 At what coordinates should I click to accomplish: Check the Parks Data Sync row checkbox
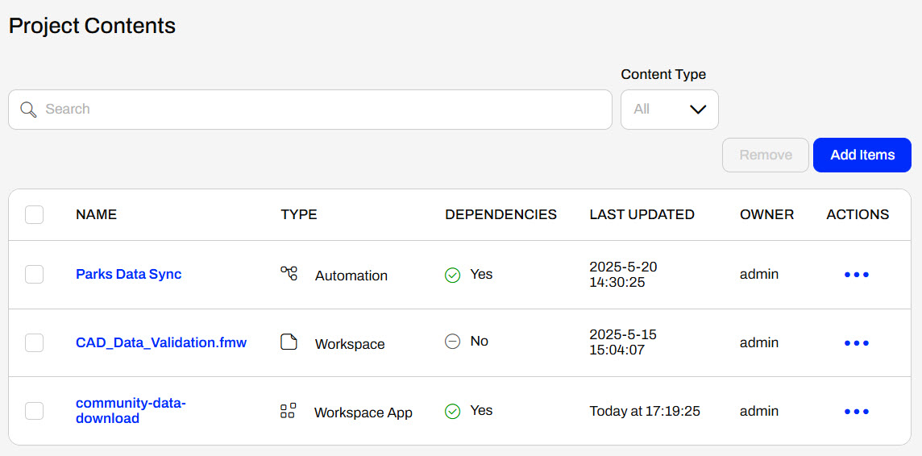(34, 275)
